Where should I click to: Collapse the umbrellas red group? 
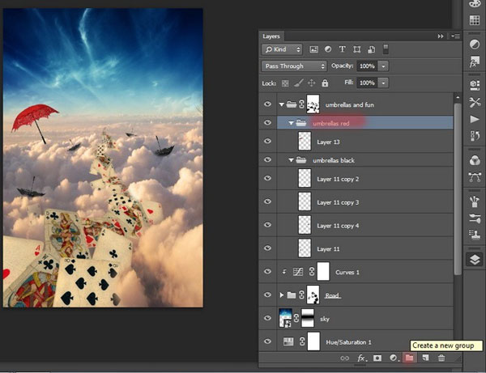click(x=291, y=123)
